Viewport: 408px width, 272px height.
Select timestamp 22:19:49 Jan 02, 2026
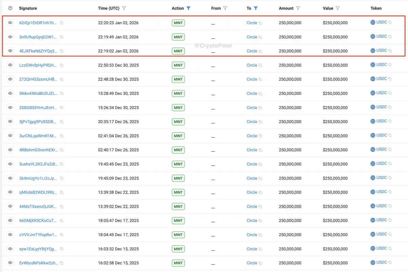click(x=118, y=37)
